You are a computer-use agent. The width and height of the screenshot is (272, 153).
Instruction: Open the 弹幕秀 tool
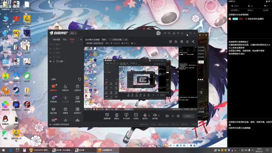(65, 111)
